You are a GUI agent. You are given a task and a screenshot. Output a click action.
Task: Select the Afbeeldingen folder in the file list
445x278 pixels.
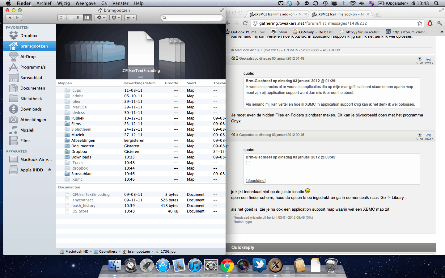pos(141,141)
